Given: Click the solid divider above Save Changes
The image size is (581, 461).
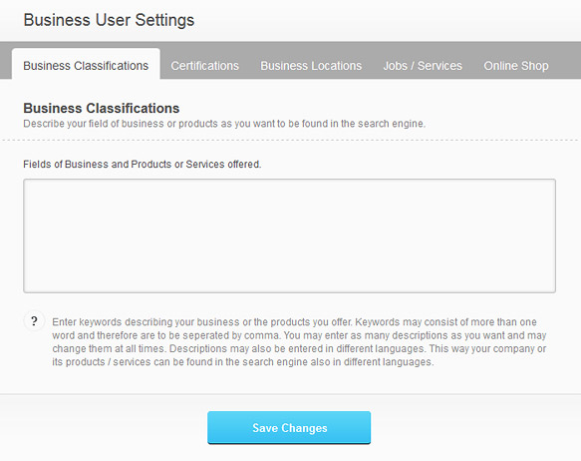Looking at the screenshot, I should [x=291, y=394].
